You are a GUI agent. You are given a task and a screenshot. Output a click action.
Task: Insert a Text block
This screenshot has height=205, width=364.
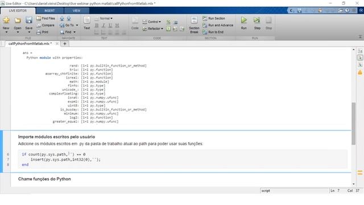click(x=87, y=23)
